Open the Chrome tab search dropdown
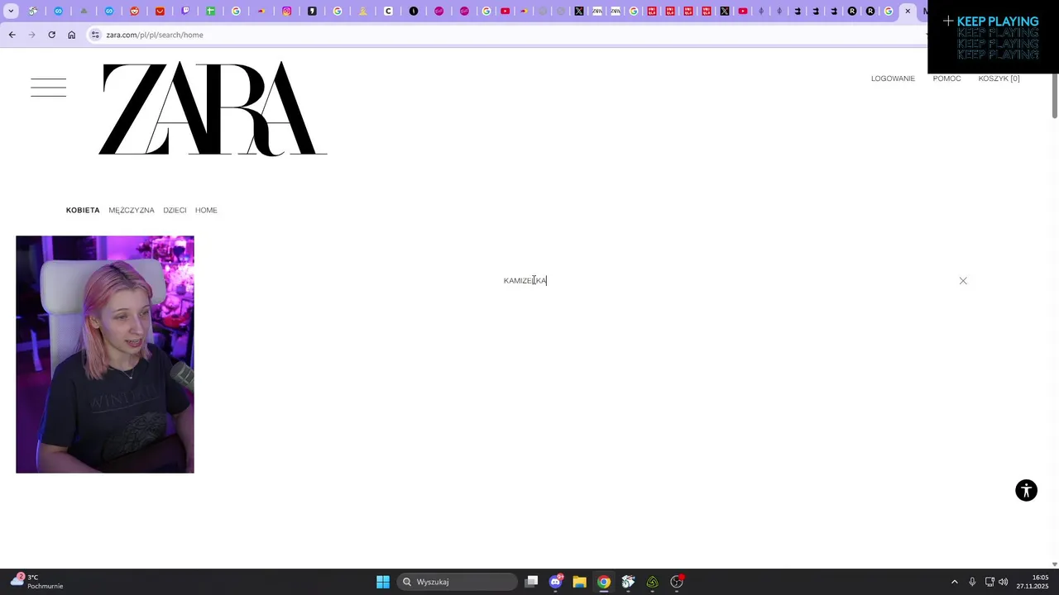This screenshot has width=1059, height=595. coord(11,11)
